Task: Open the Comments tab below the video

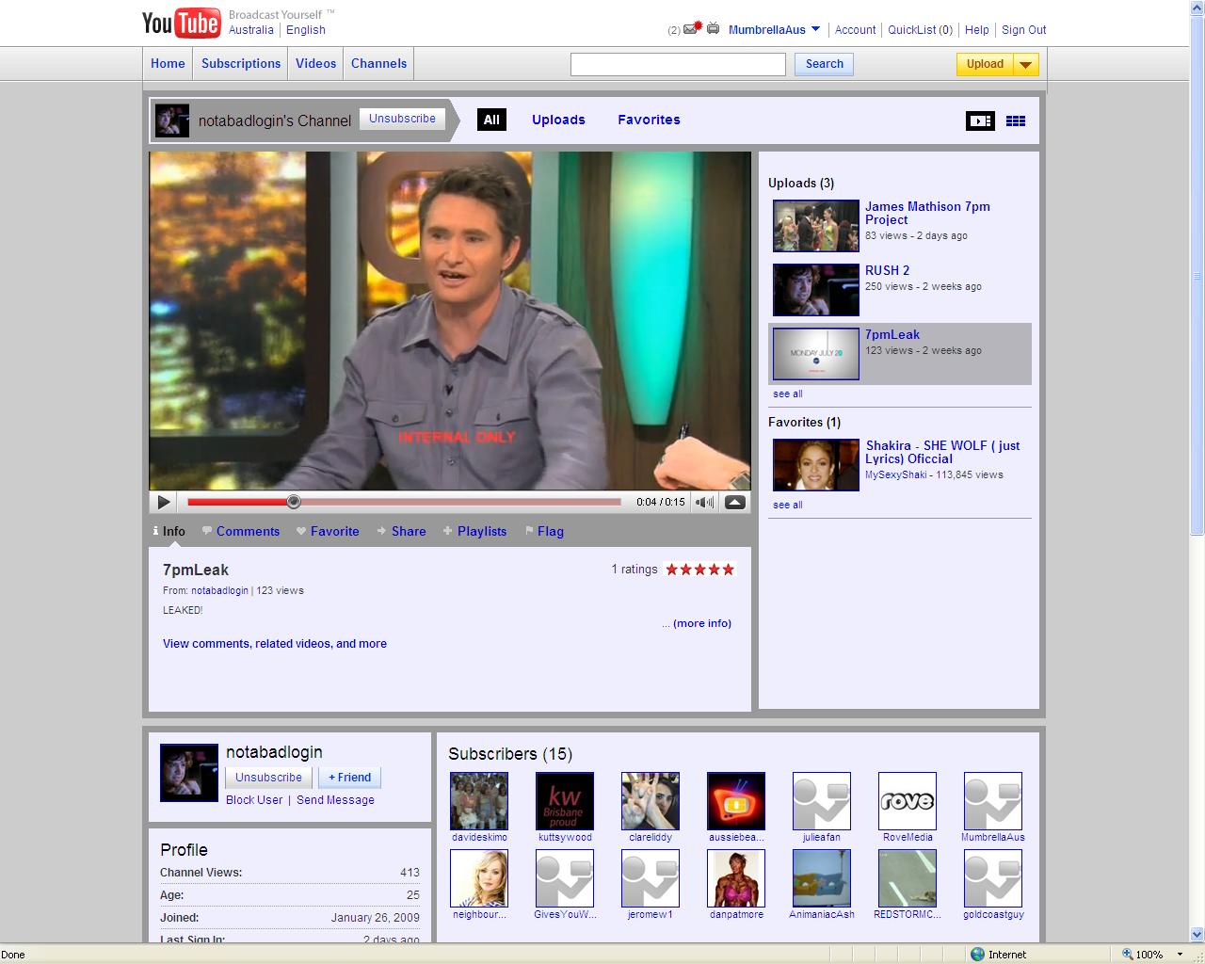Action: [241, 531]
